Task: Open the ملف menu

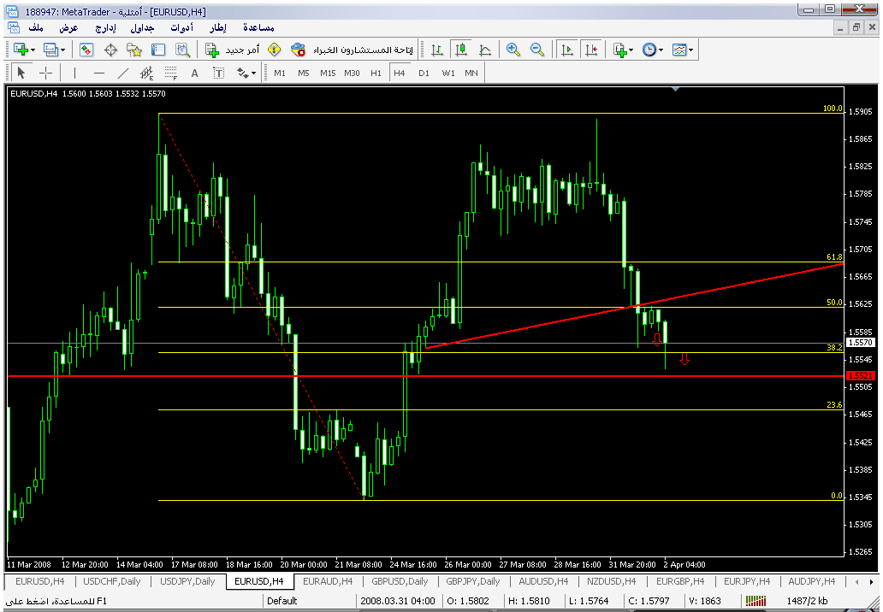Action: (36, 28)
